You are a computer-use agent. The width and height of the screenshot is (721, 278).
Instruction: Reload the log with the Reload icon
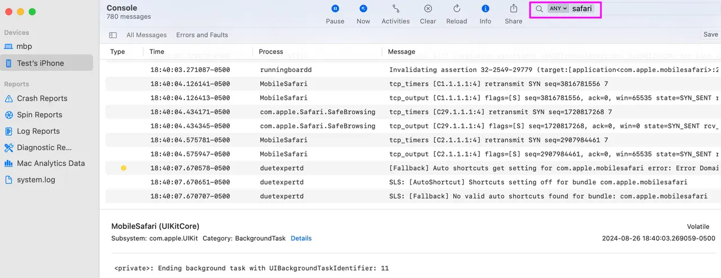point(457,8)
